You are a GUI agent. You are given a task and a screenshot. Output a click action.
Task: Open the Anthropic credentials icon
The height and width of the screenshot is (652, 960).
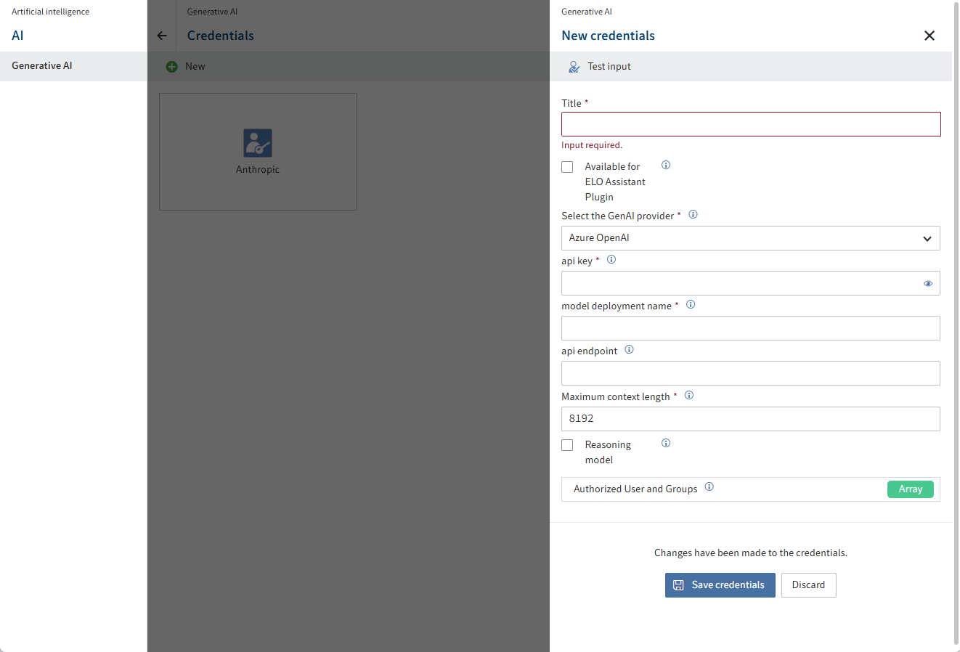258,143
